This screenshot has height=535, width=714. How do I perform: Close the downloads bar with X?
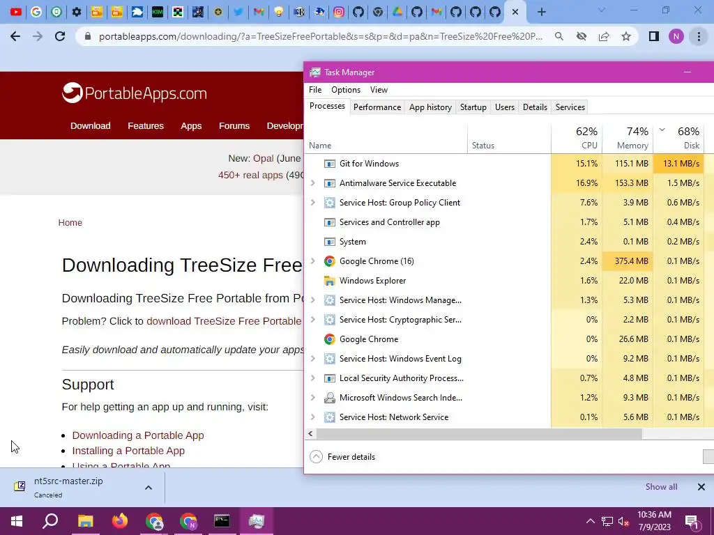[701, 487]
